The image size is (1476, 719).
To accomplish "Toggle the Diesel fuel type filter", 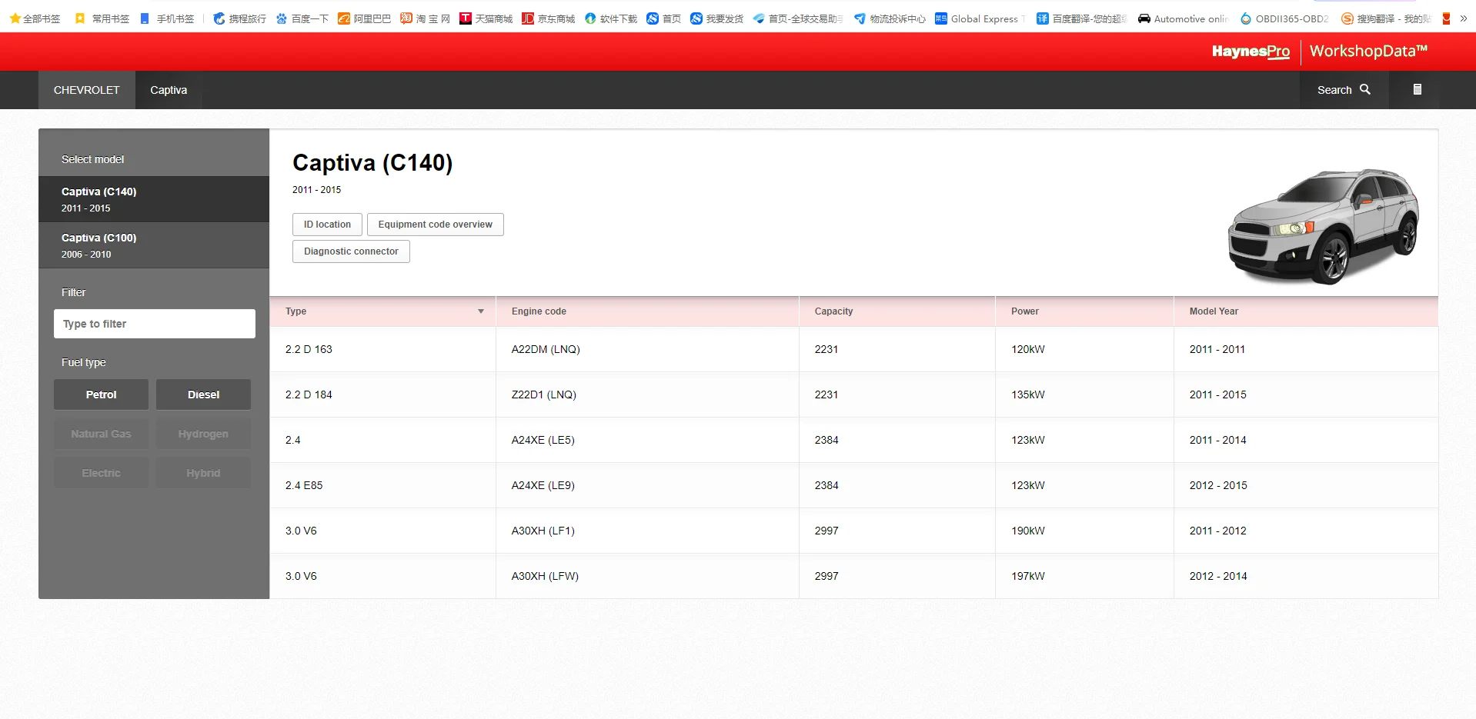I will (203, 394).
